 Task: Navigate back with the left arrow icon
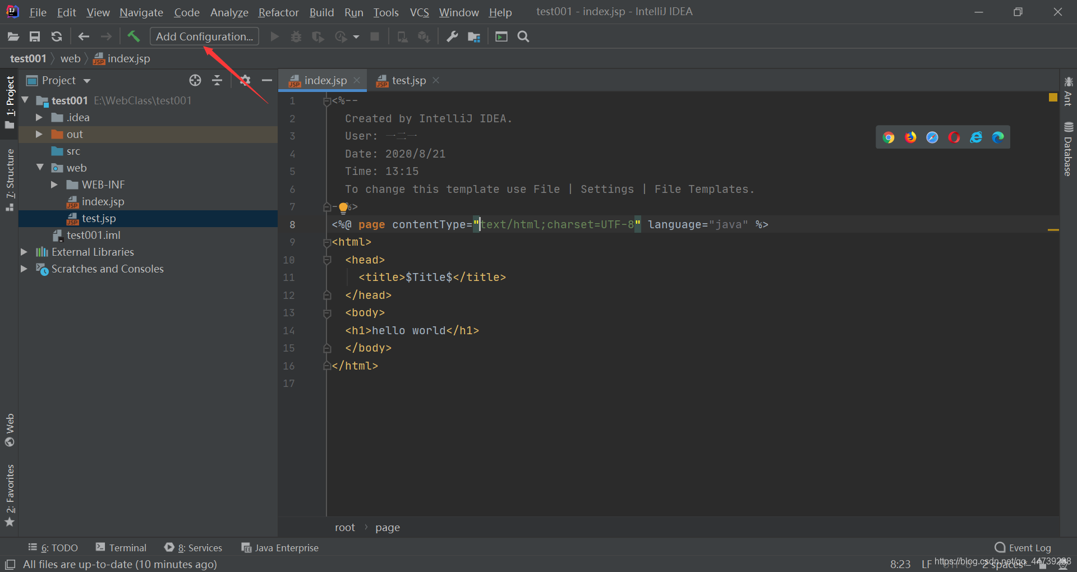84,36
